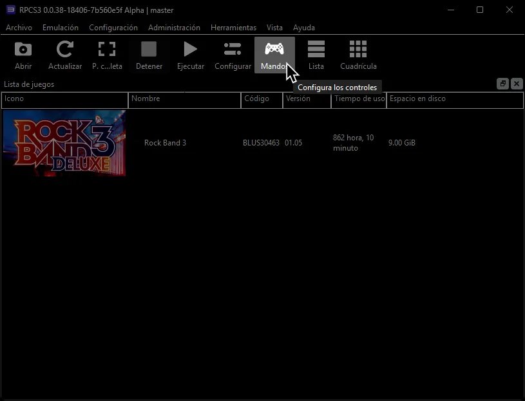Open the Vista menu
This screenshot has width=525, height=401.
(274, 28)
